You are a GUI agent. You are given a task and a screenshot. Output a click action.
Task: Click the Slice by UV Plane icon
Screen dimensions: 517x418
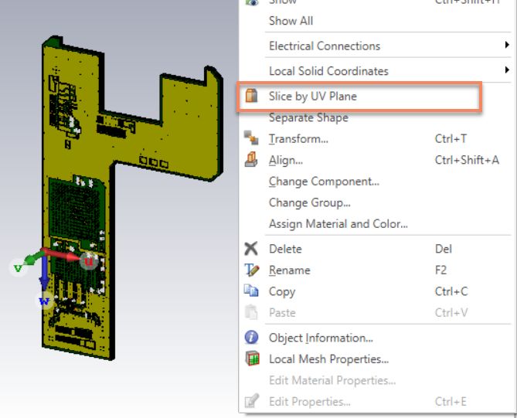251,96
